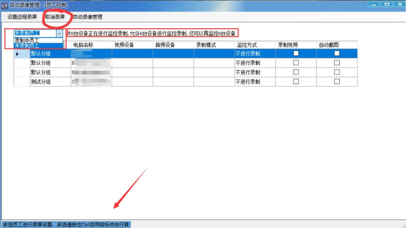Image resolution: width=406 pixels, height=228 pixels.
Task: Maximize the 自动录像管理 window
Action: click(387, 4)
